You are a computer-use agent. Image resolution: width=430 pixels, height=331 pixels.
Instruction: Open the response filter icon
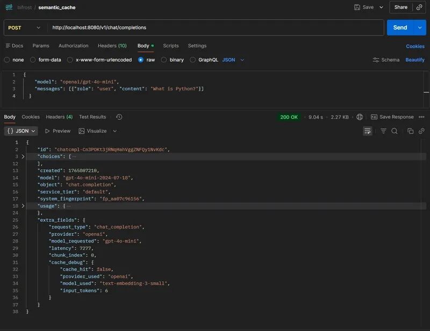[383, 131]
